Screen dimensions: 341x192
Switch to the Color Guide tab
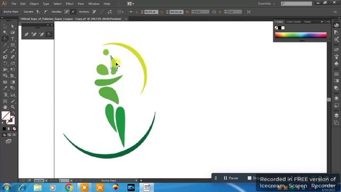click(x=294, y=22)
